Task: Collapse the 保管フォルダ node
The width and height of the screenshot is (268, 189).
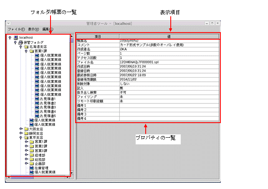Action: [x=15, y=42]
